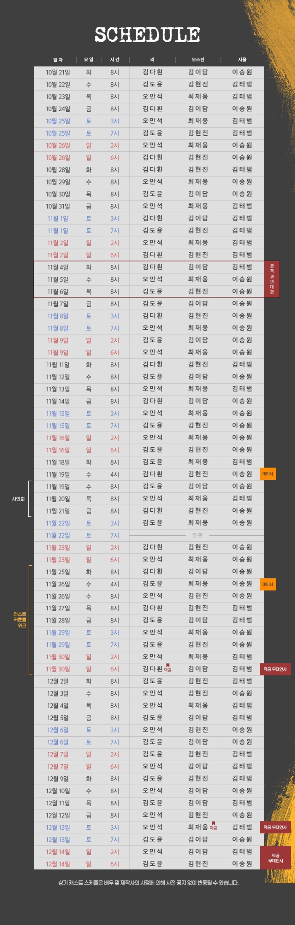Click 막공 무대인사 badge beside 12월 14일 rows

(276, 858)
